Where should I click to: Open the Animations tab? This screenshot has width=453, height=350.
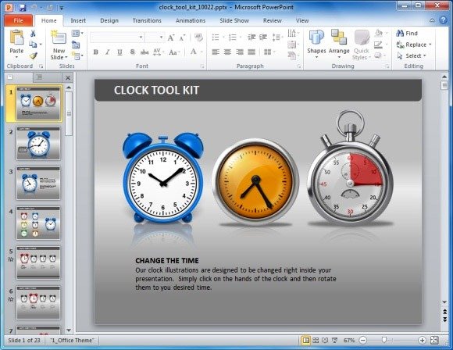191,20
